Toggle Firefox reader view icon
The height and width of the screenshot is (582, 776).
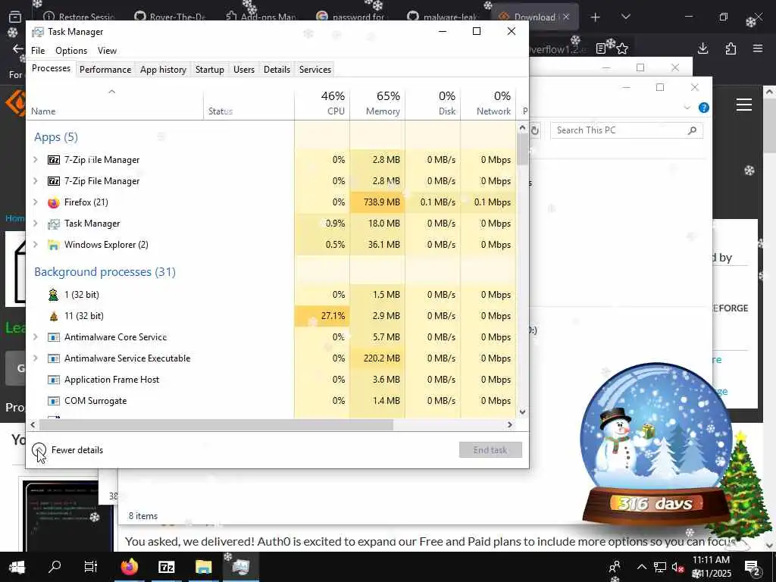601,48
